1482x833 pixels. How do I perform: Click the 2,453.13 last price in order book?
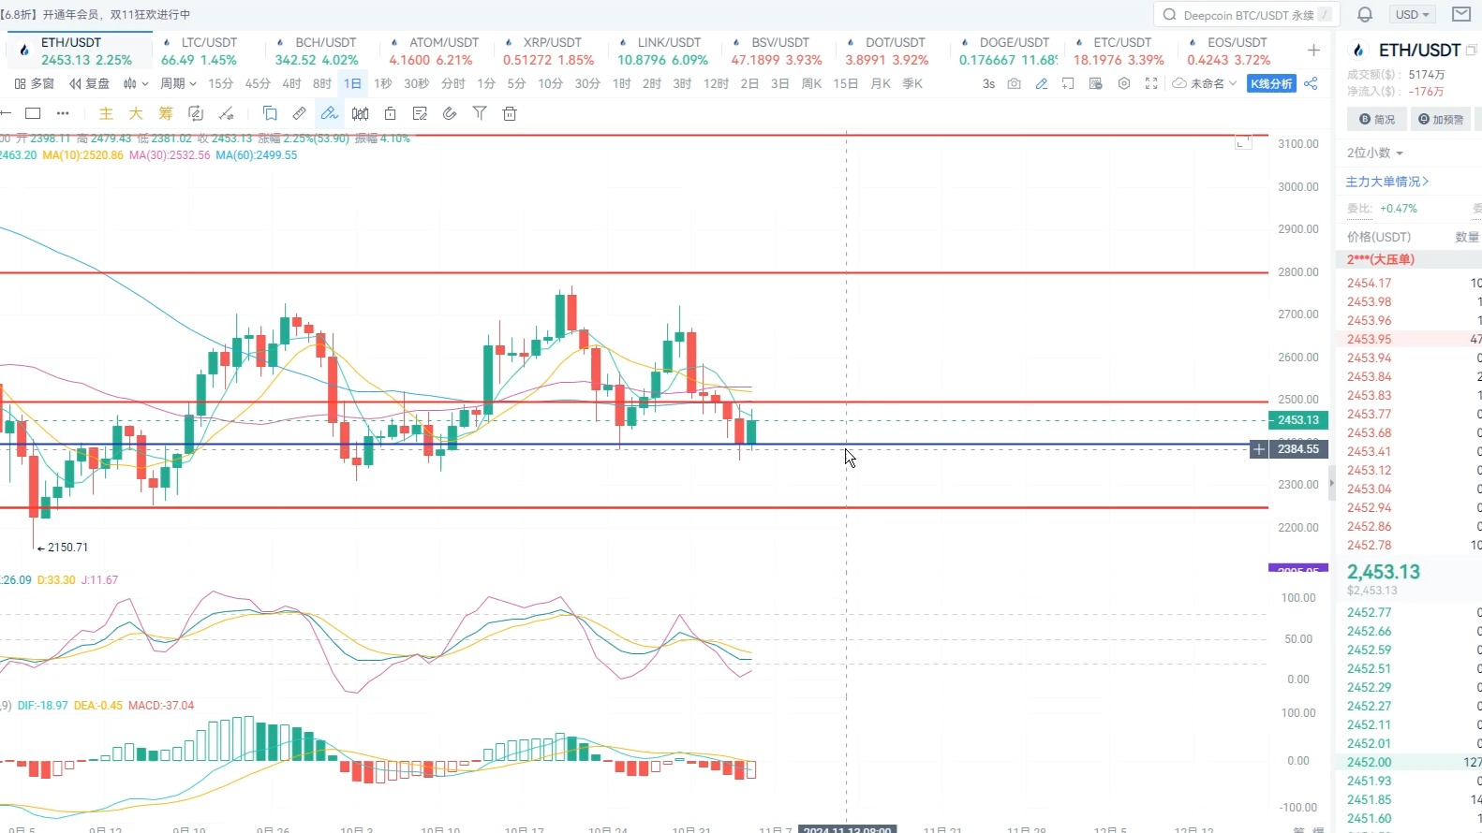[x=1384, y=572]
